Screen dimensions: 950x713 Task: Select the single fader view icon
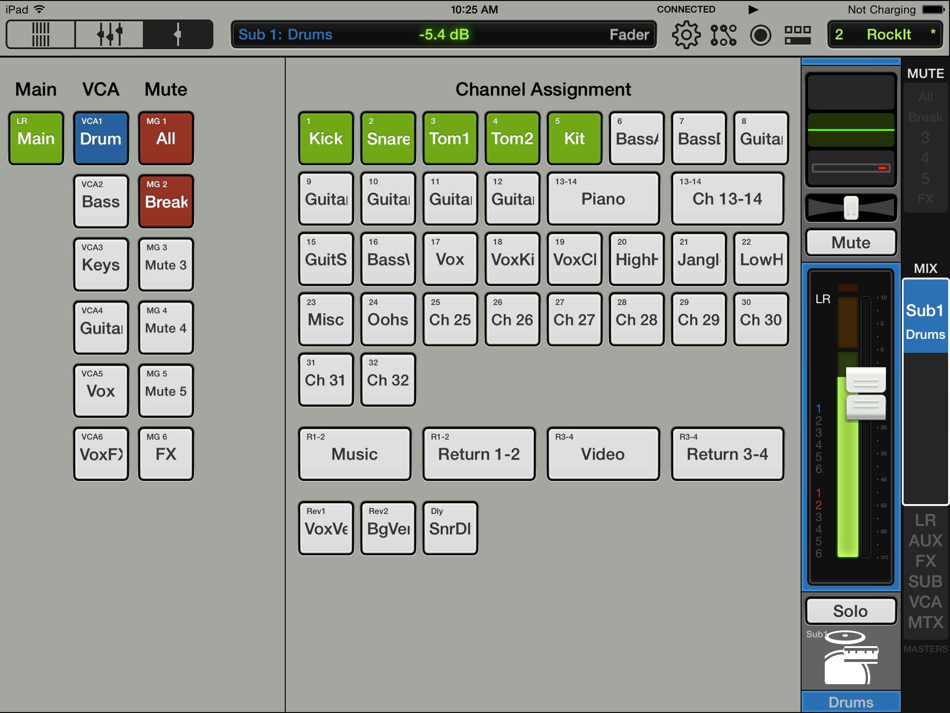click(178, 34)
